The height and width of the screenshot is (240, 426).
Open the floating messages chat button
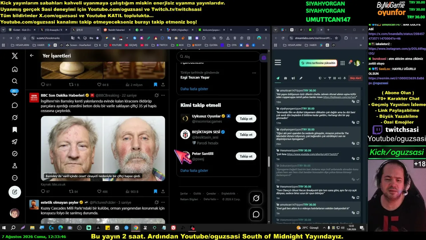256,214
